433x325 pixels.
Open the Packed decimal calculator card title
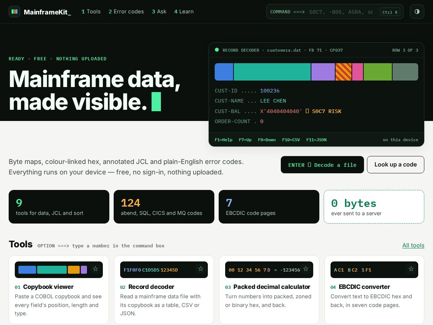point(272,287)
